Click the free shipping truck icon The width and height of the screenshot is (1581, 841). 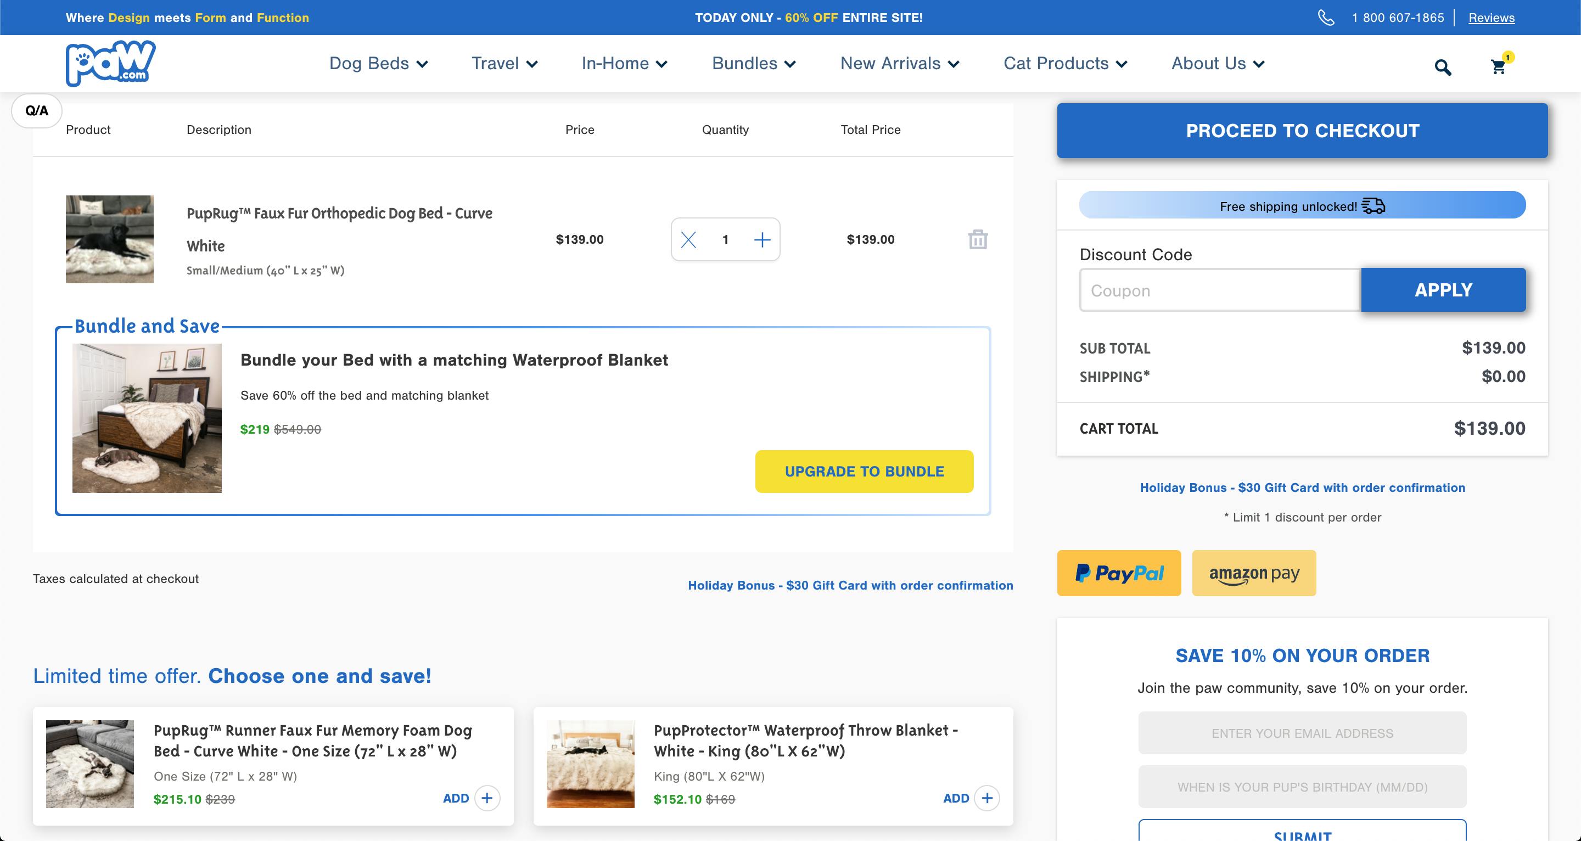coord(1373,206)
